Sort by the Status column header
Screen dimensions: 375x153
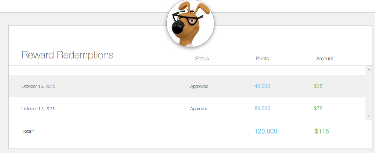(202, 59)
